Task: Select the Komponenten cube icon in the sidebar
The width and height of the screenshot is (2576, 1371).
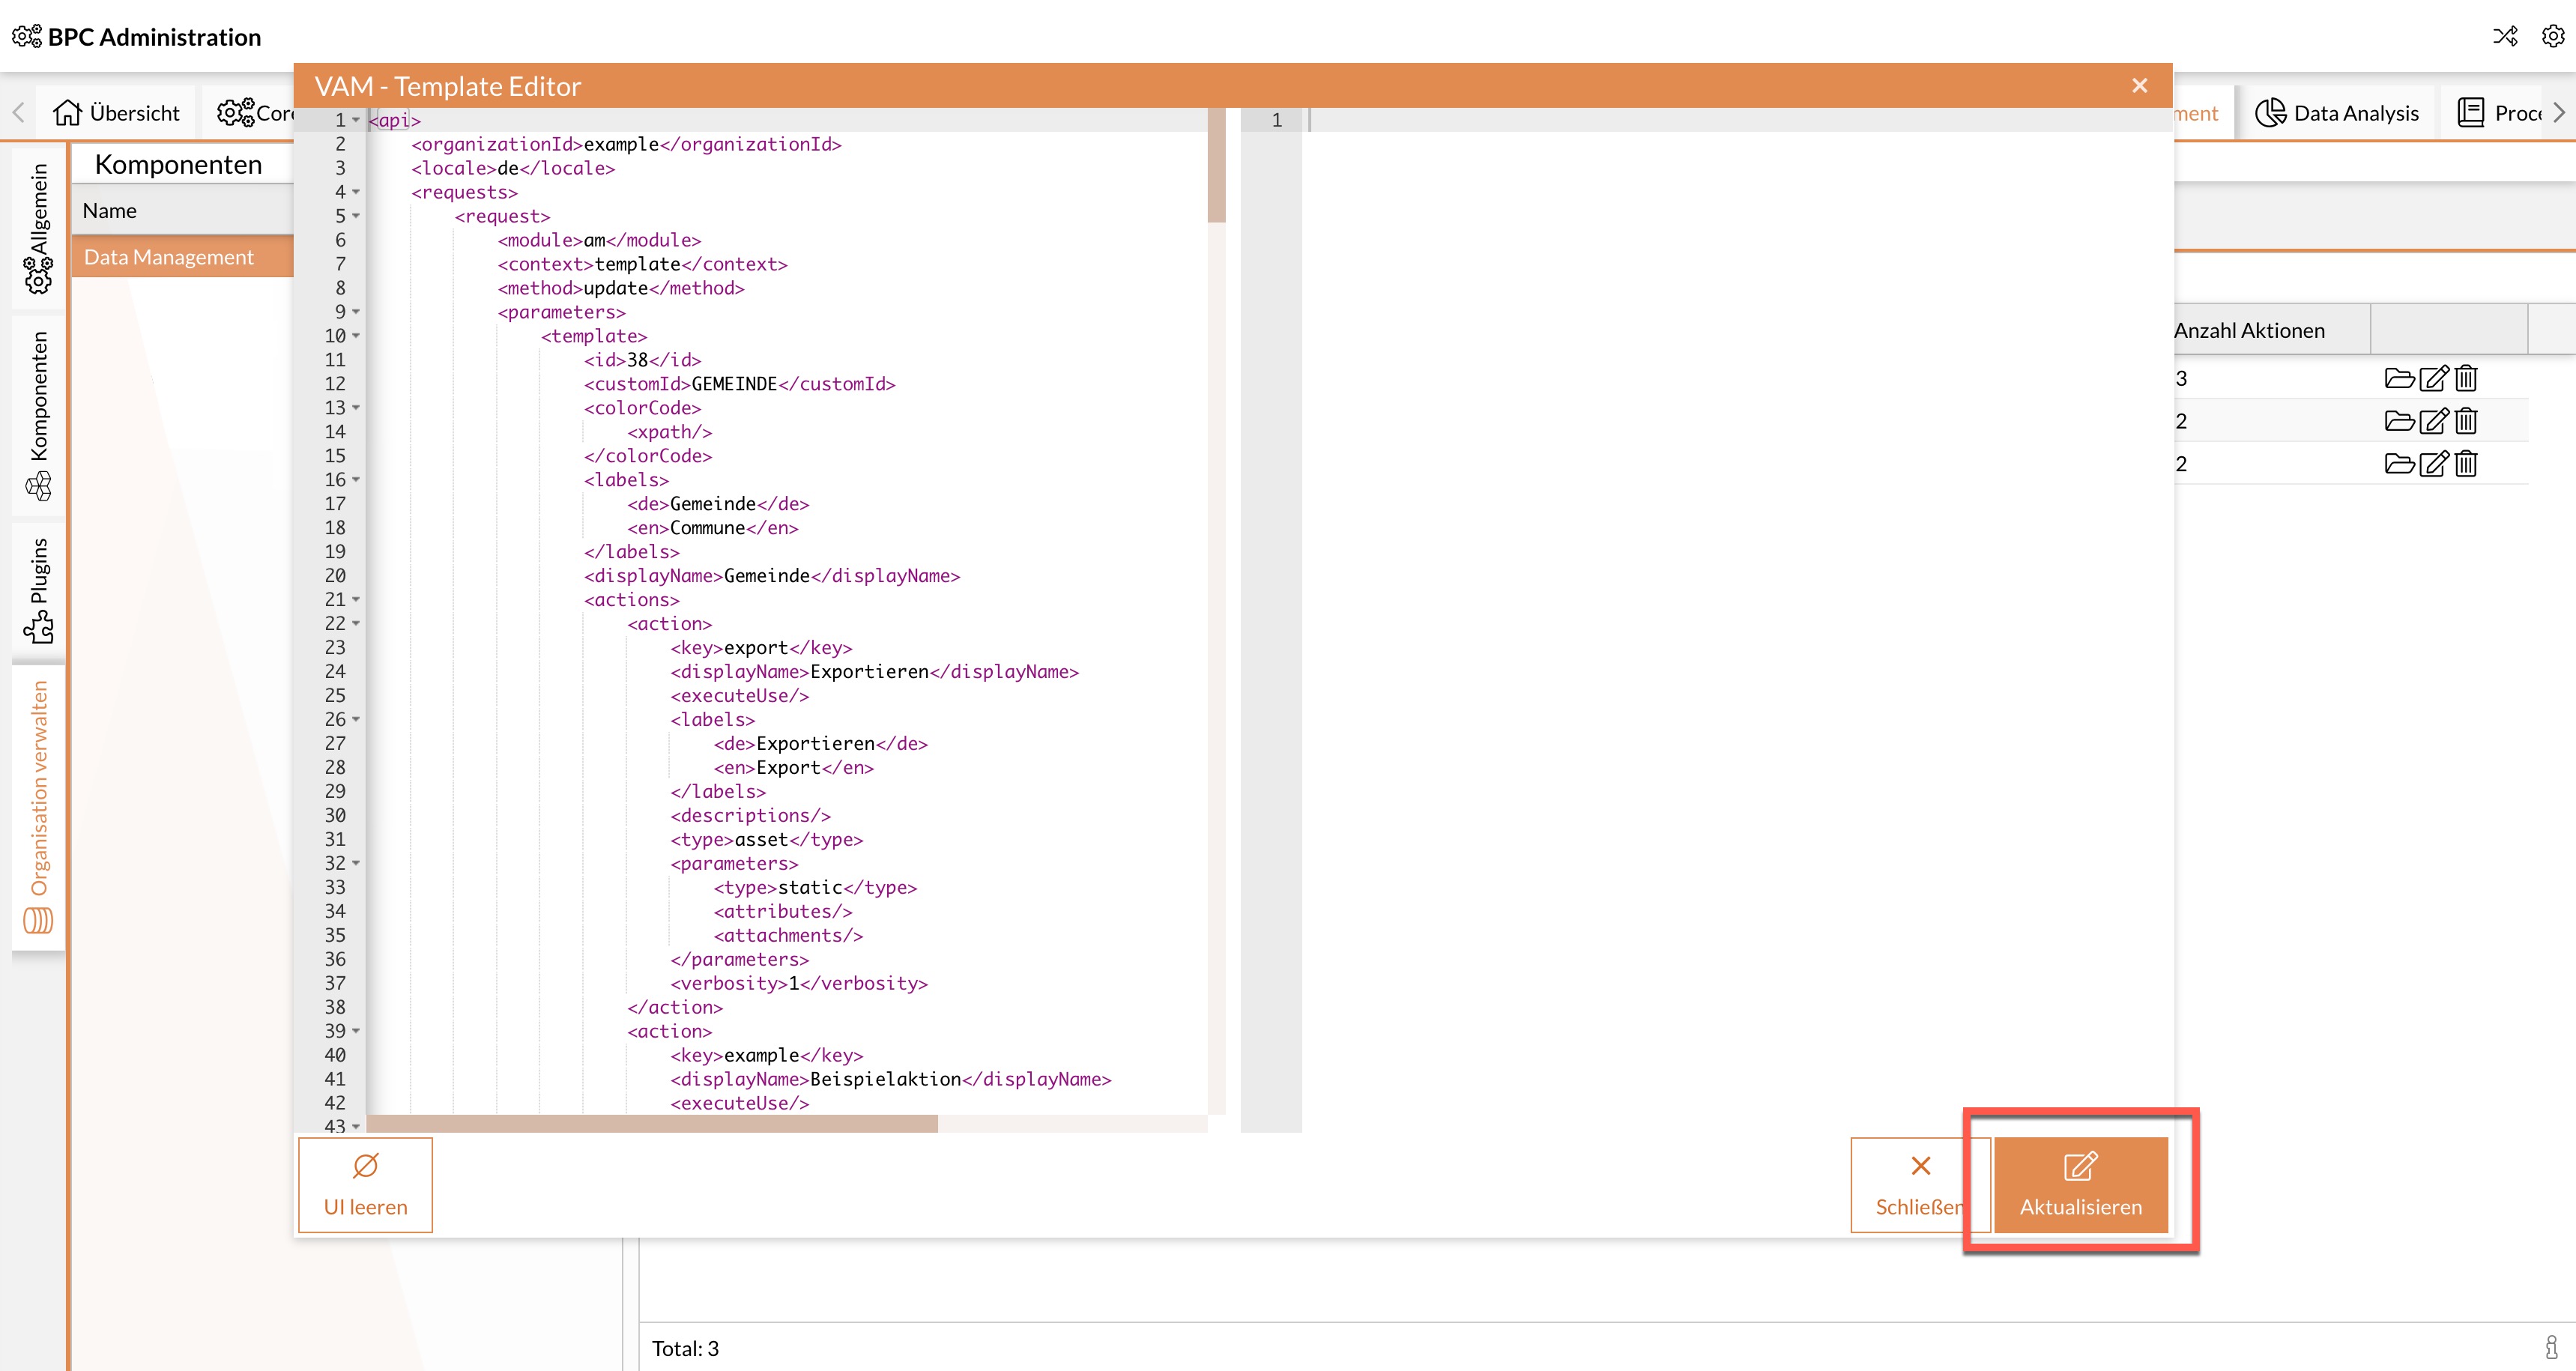Action: [x=38, y=487]
